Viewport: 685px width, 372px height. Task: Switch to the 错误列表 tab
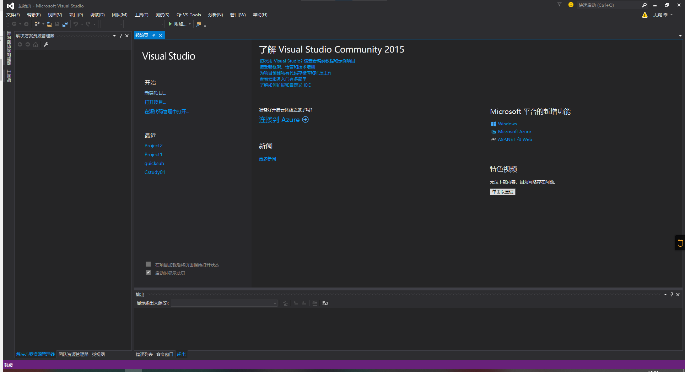coord(144,354)
